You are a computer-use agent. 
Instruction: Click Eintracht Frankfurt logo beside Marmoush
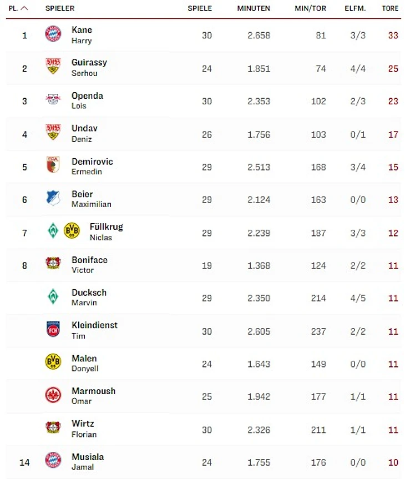click(53, 395)
